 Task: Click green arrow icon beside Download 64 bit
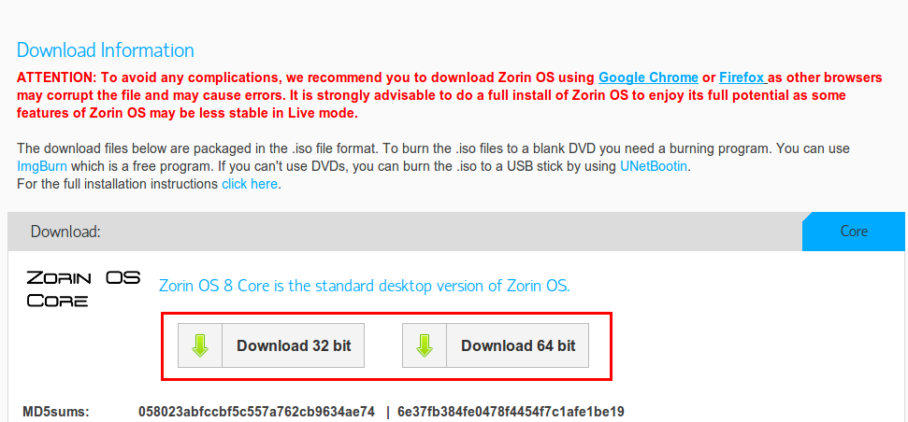coord(425,345)
